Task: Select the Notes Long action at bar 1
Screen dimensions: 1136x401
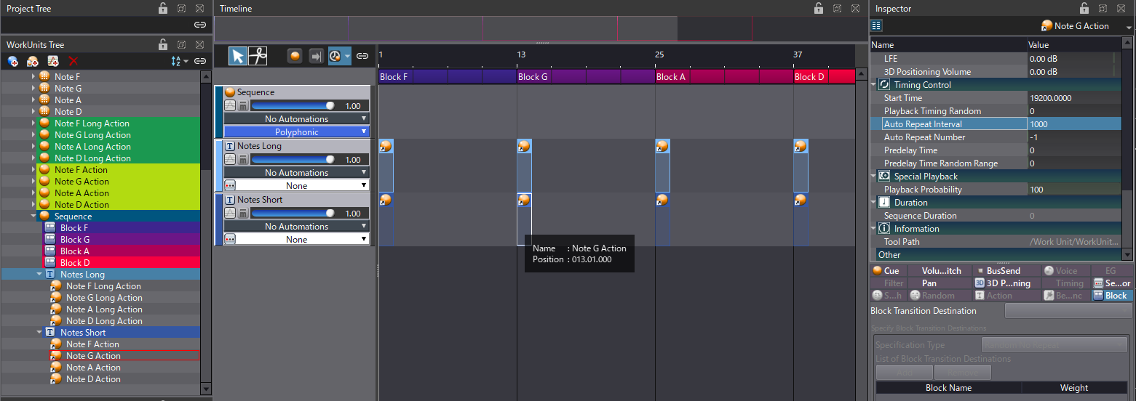Action: coord(386,166)
